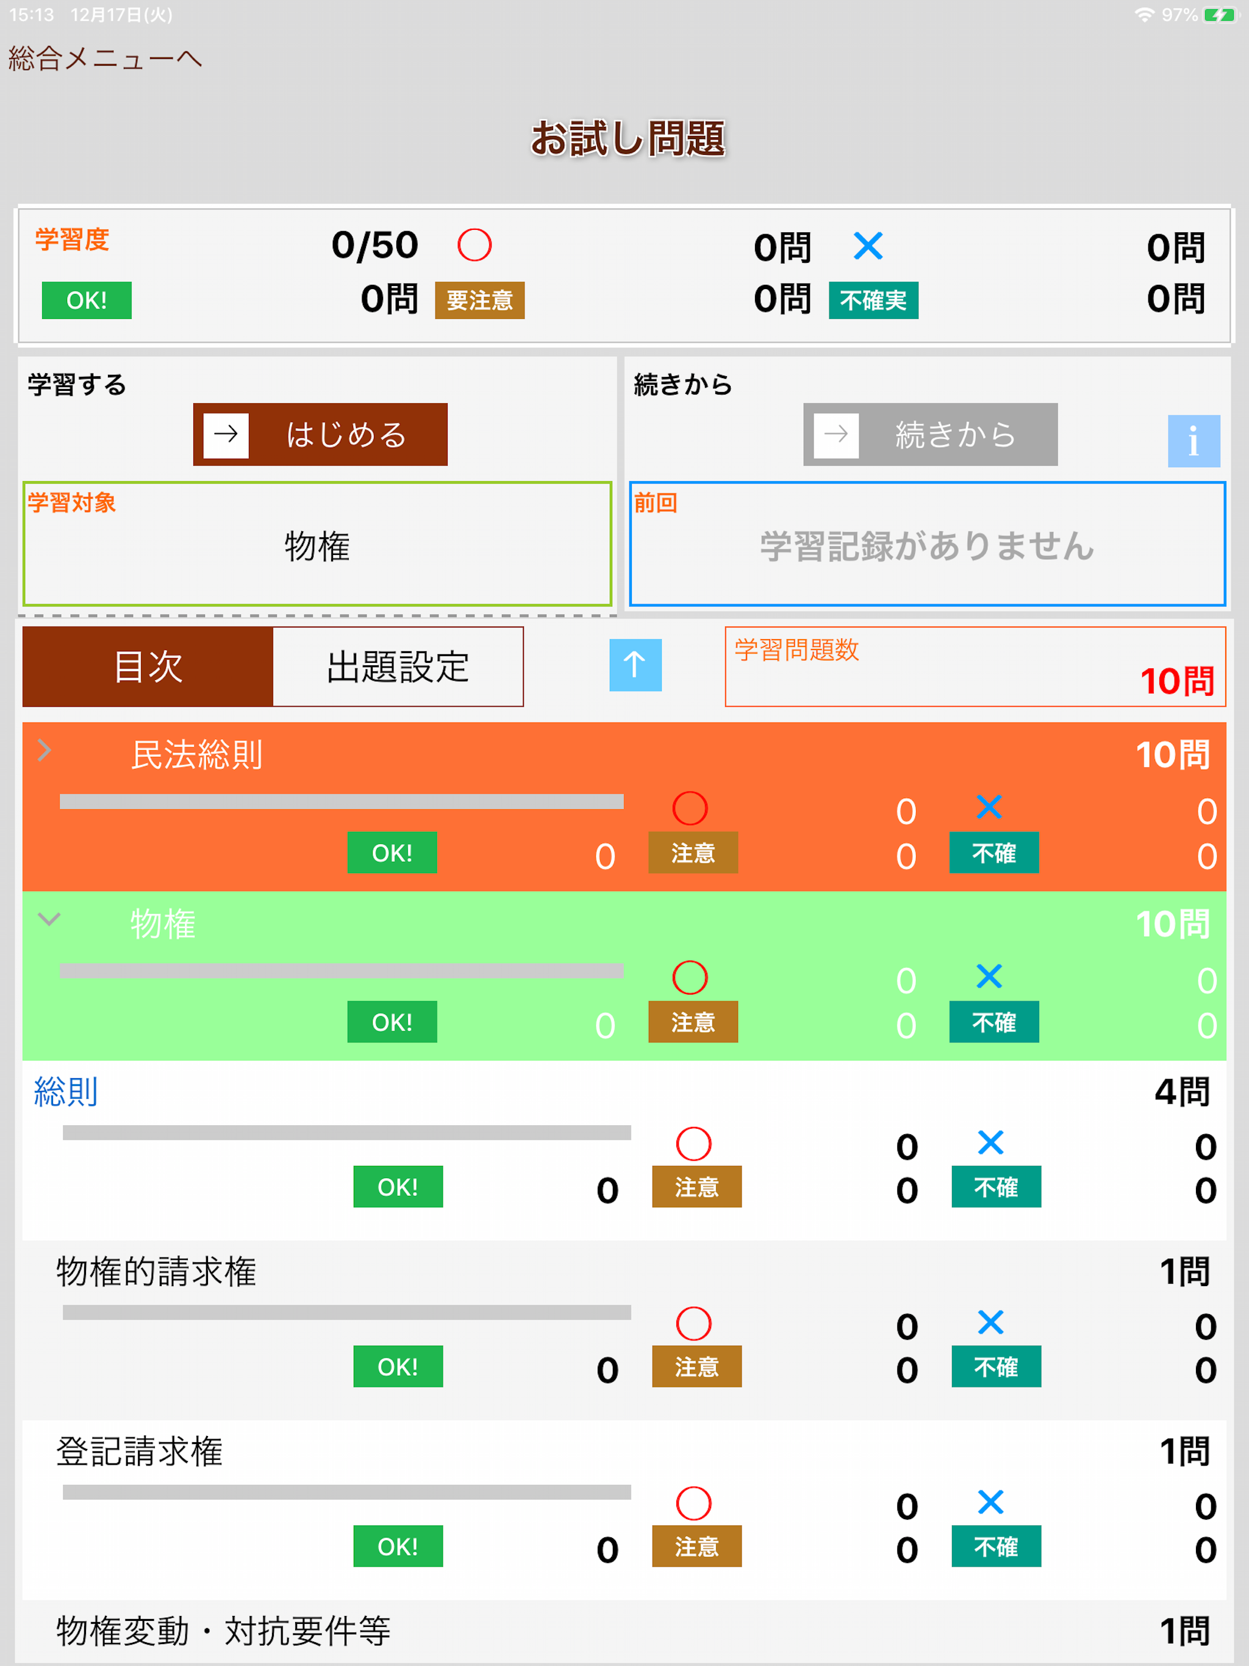Tap the はじめる start button

[320, 435]
